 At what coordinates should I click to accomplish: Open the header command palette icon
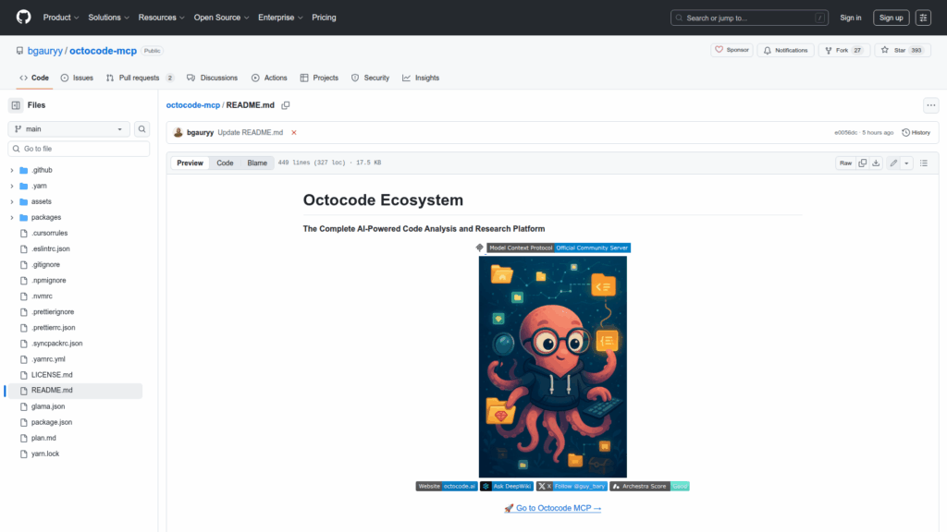[923, 18]
